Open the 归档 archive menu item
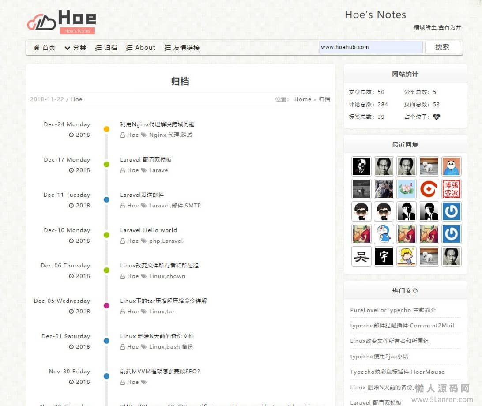Viewport: 482px width, 406px height. pyautogui.click(x=106, y=48)
